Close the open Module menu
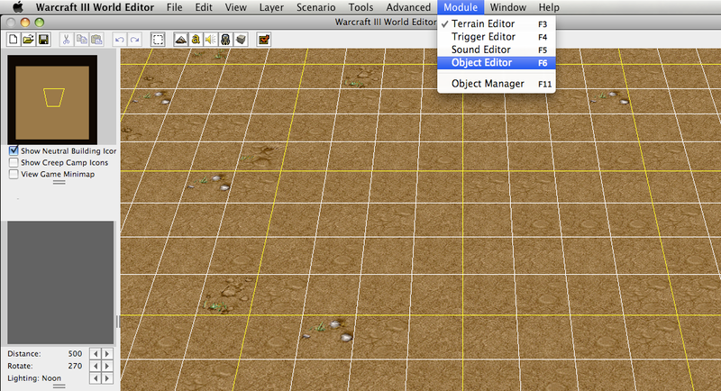The height and width of the screenshot is (391, 721). (x=461, y=7)
